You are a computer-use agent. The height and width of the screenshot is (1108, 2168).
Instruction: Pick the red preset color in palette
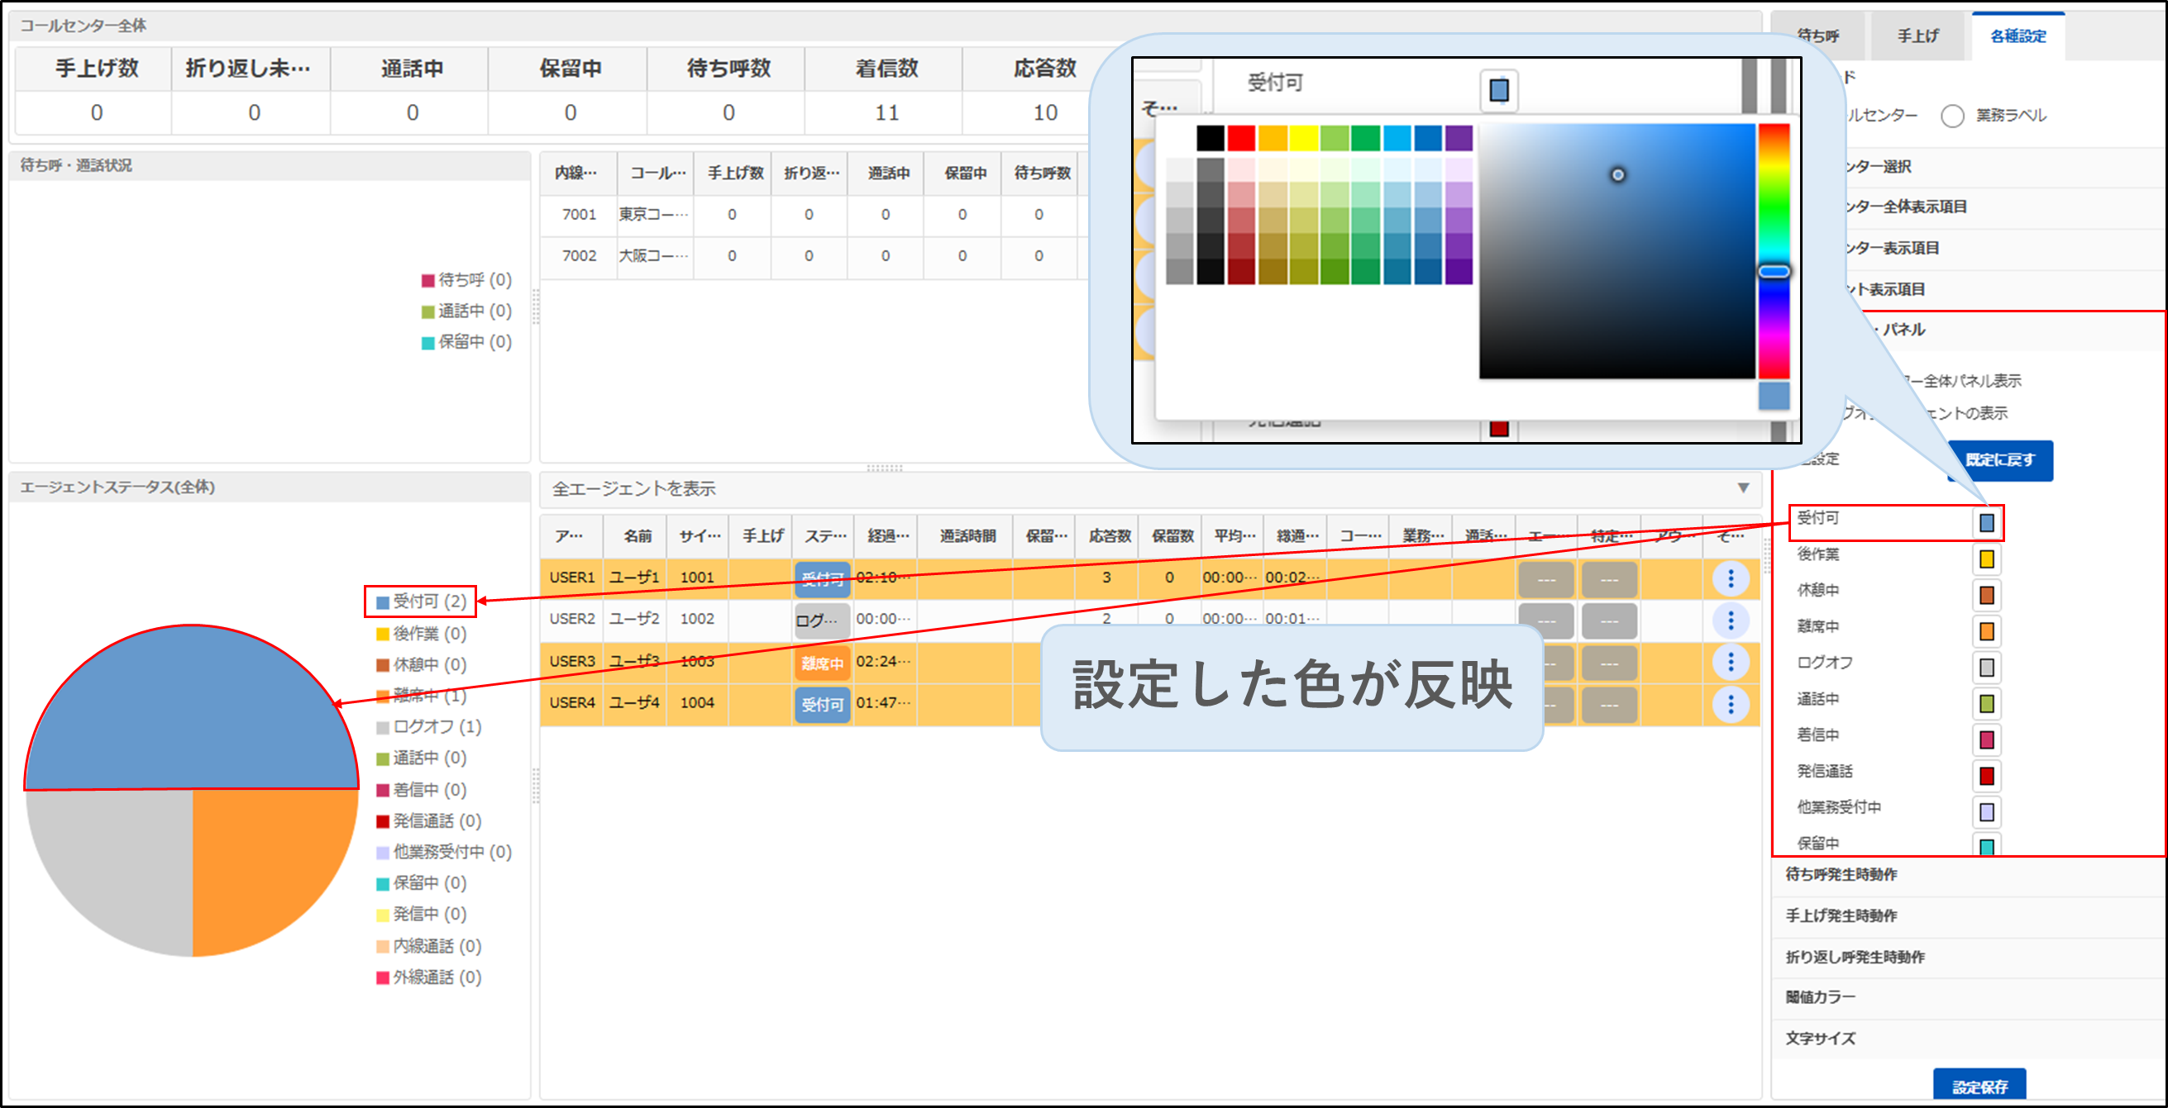[x=1240, y=138]
